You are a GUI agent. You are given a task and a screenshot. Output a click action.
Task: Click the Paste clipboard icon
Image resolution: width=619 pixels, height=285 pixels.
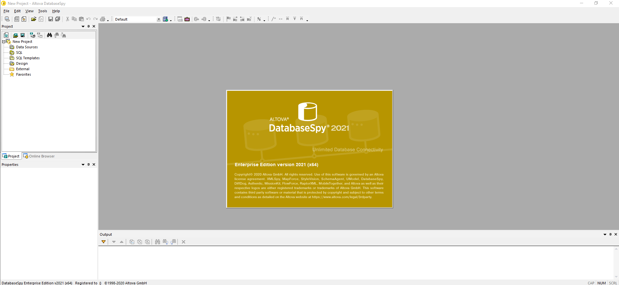coord(81,19)
